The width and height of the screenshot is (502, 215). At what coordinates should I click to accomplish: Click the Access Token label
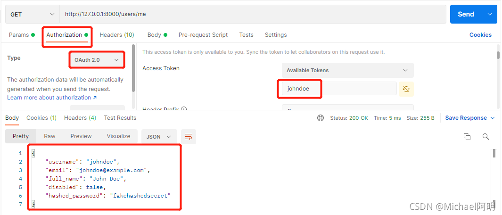(161, 68)
